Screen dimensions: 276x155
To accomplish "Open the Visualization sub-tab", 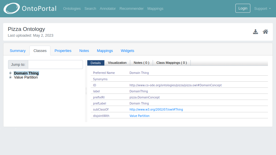I will (117, 63).
